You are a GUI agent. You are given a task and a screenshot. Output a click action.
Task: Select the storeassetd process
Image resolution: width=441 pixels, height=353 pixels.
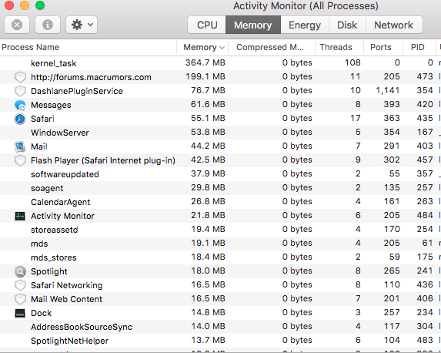click(55, 230)
